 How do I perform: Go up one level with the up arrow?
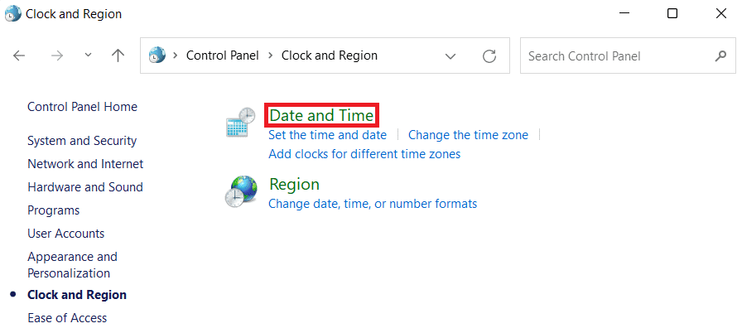tap(118, 55)
